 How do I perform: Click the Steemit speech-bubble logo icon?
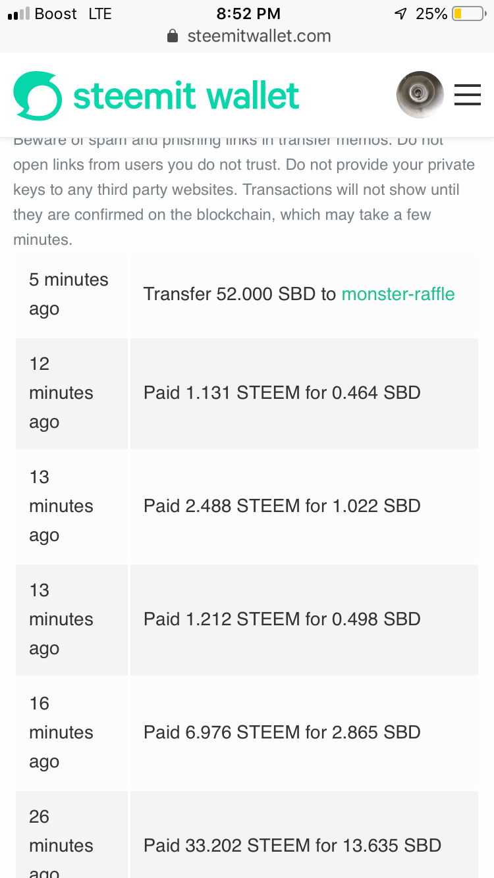coord(38,96)
